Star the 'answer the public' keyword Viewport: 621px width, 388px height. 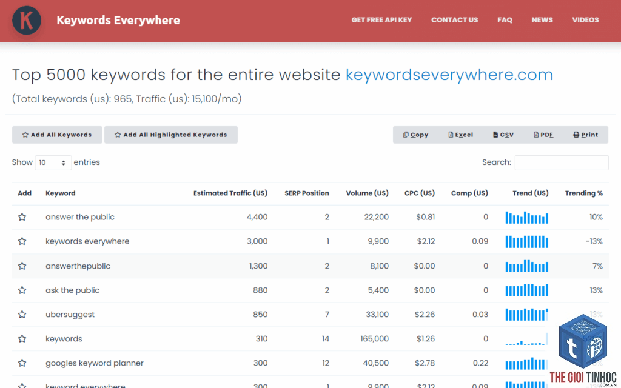click(22, 217)
